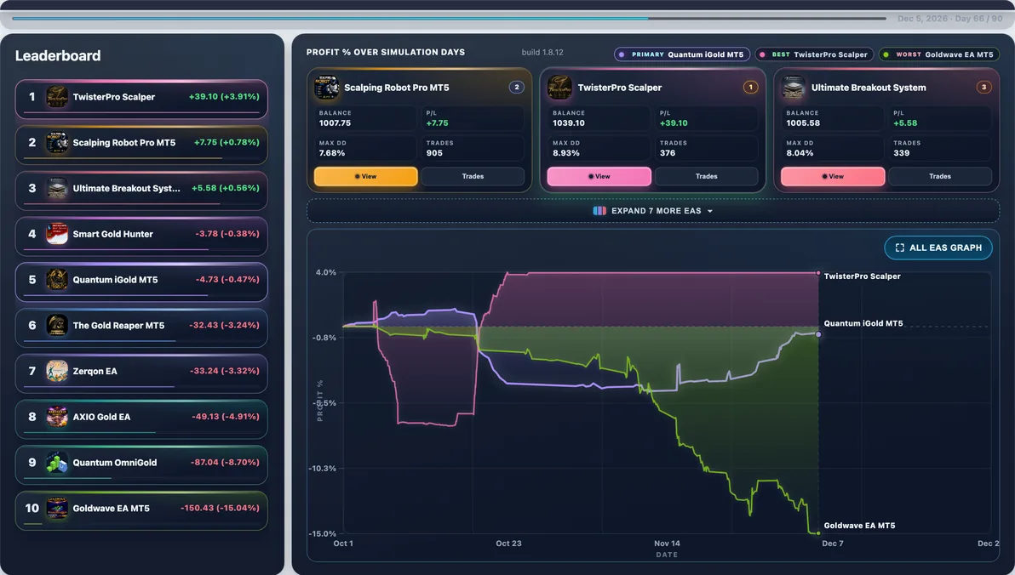Expand 7 more EAs section

(653, 211)
